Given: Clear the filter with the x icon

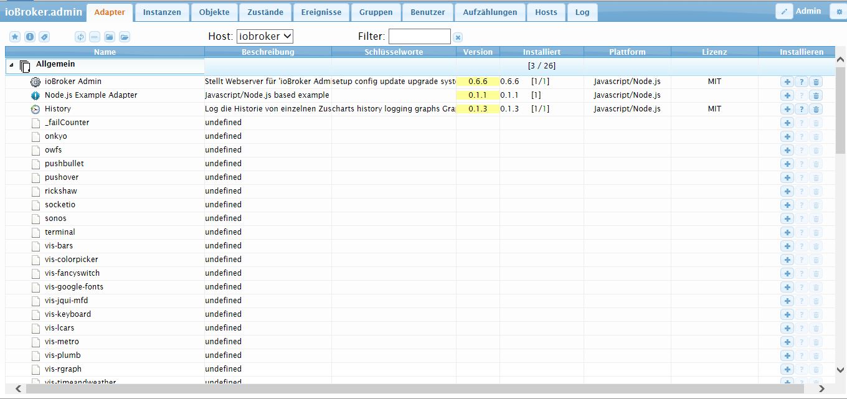Looking at the screenshot, I should click(x=458, y=37).
